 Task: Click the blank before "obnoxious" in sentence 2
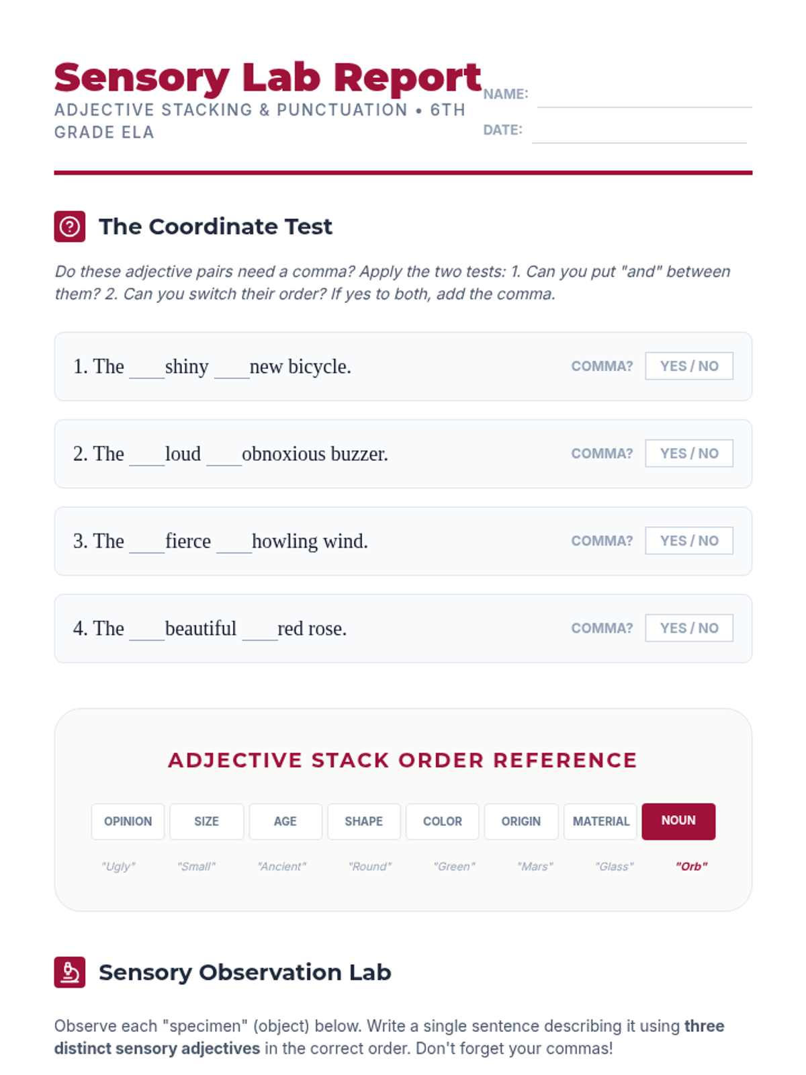pos(224,456)
